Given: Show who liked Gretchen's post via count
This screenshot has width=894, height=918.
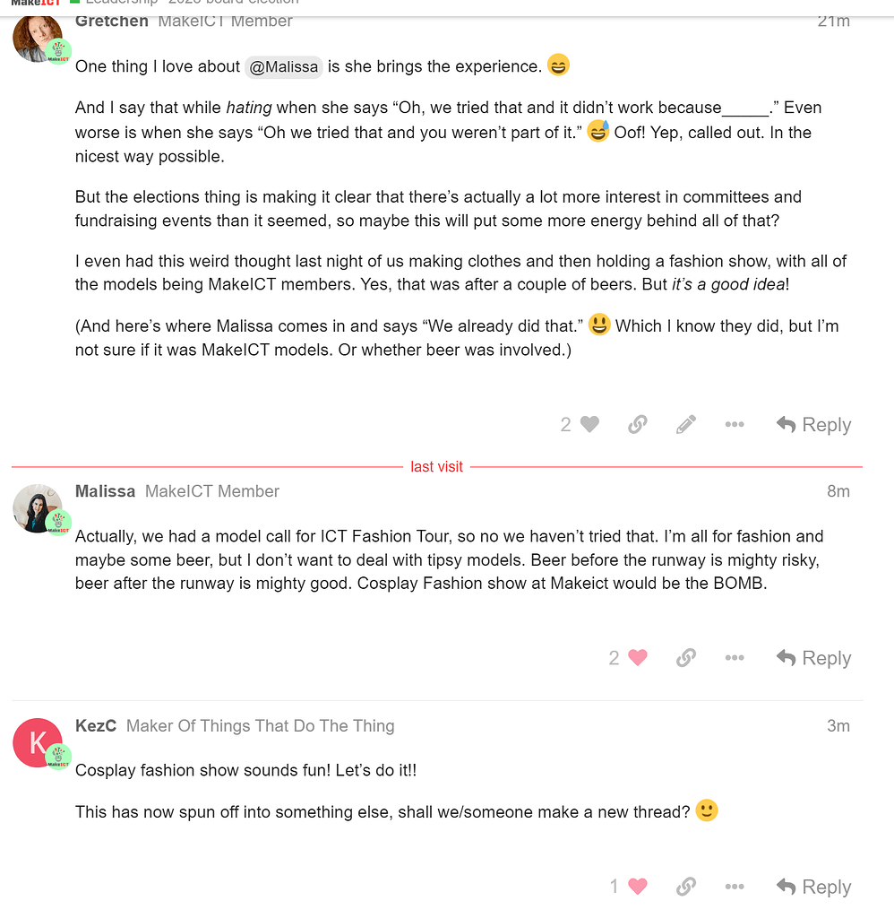Looking at the screenshot, I should coord(565,425).
